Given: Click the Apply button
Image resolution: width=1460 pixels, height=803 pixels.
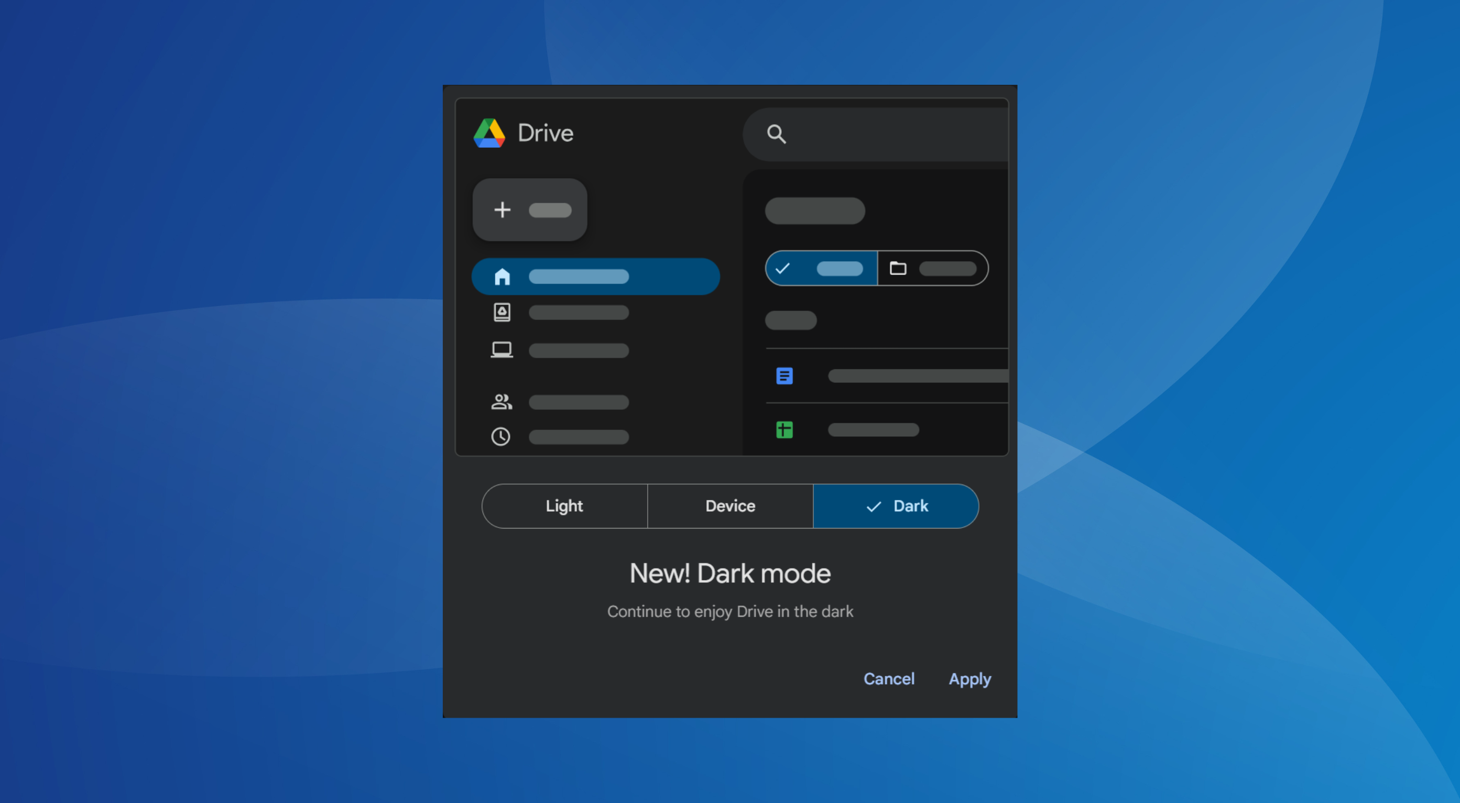Looking at the screenshot, I should pos(969,679).
